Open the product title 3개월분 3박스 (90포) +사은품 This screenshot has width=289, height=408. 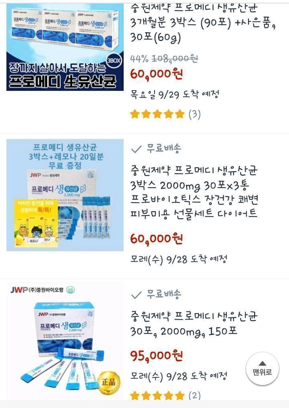tap(203, 23)
